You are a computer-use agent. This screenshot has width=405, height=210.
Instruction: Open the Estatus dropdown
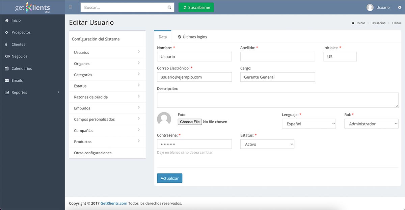point(267,144)
